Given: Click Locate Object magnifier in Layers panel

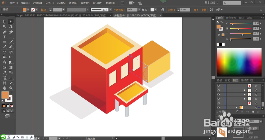Looking at the screenshot, I should click(x=237, y=112).
